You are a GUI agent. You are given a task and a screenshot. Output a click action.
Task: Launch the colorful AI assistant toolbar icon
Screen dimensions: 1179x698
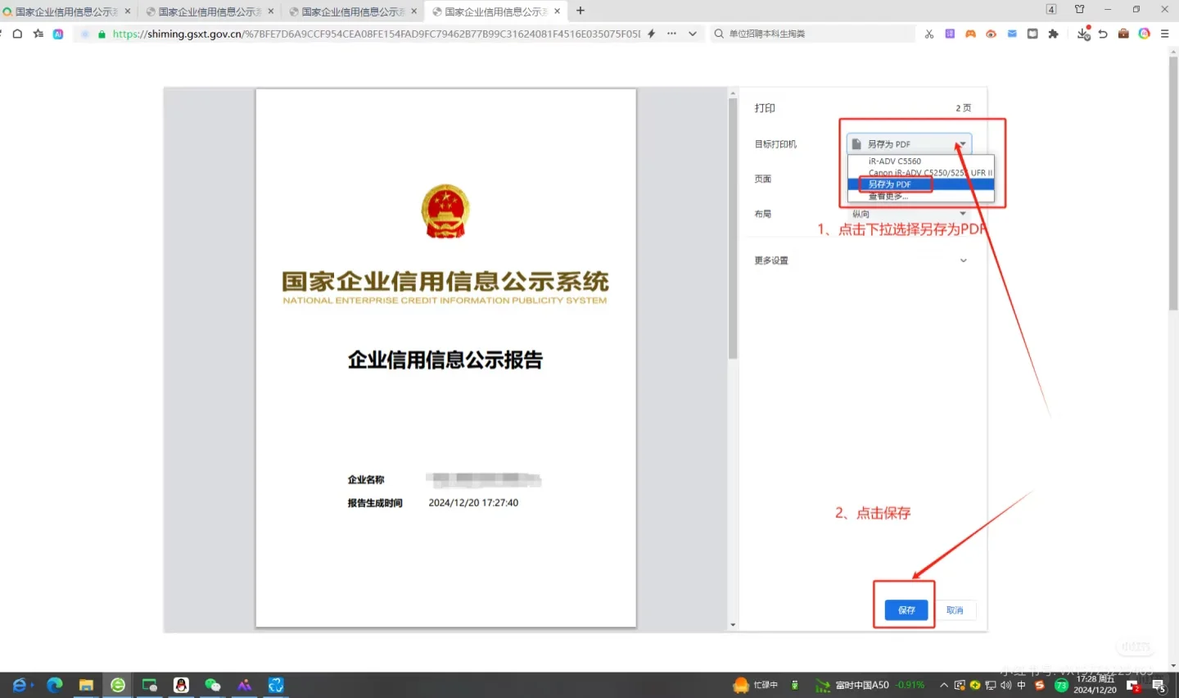point(1144,34)
